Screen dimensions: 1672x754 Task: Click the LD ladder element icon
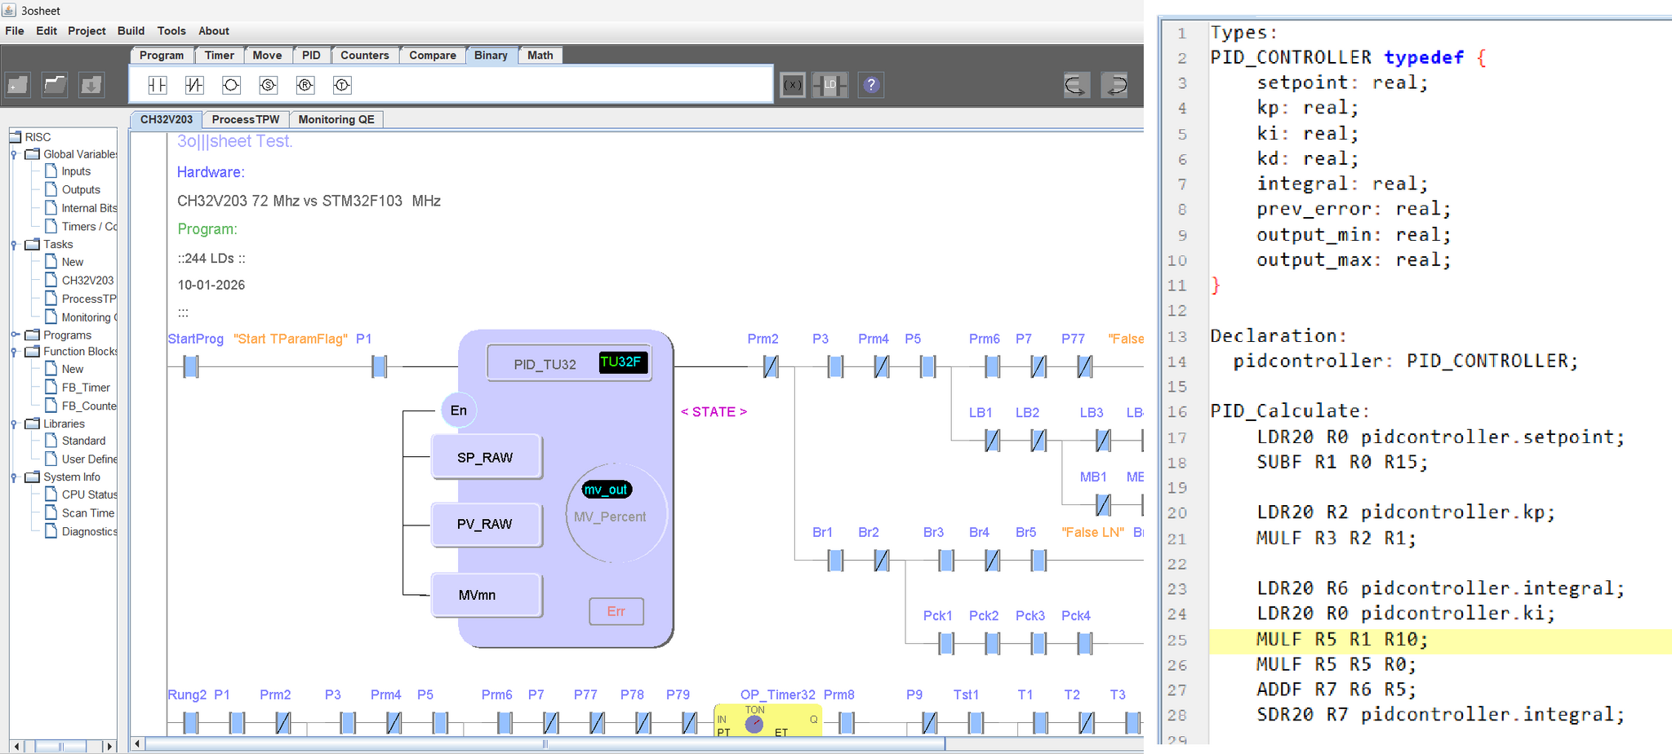point(830,85)
